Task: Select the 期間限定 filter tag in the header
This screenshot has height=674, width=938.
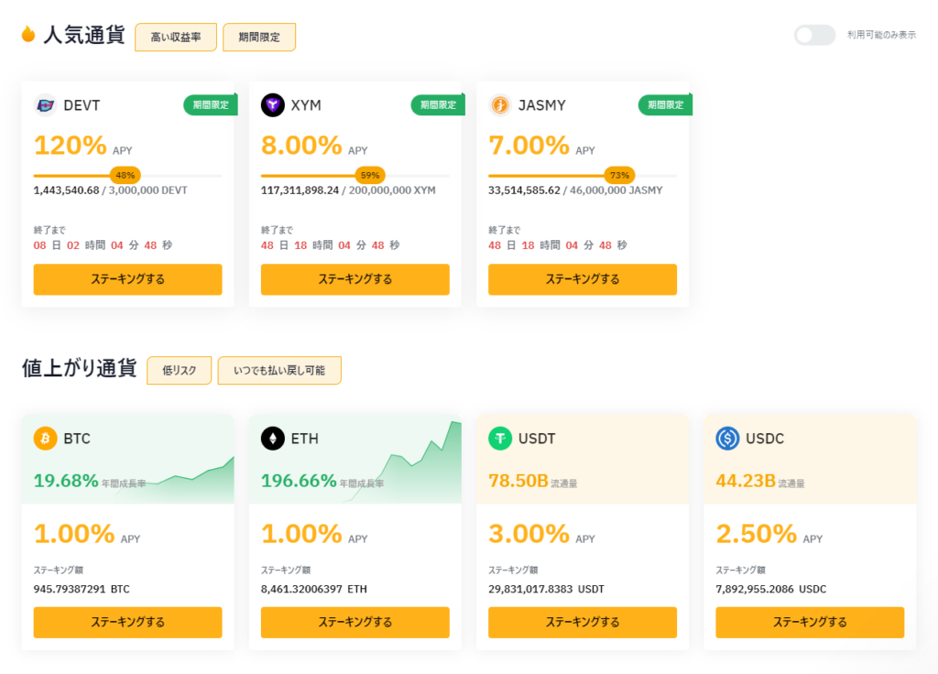Action: [x=259, y=37]
